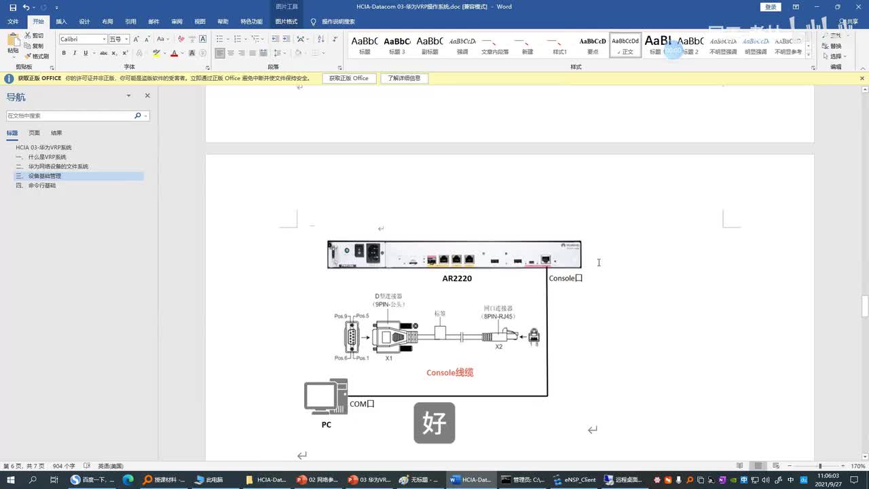The image size is (869, 489).
Task: Apply multilevel list formatting
Action: pos(255,39)
